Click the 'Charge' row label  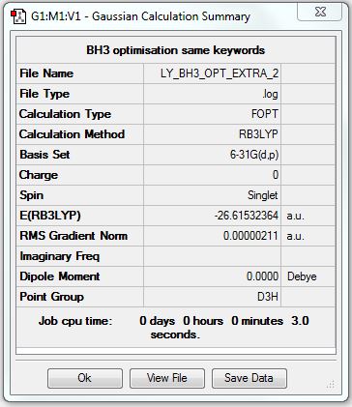pyautogui.click(x=39, y=175)
